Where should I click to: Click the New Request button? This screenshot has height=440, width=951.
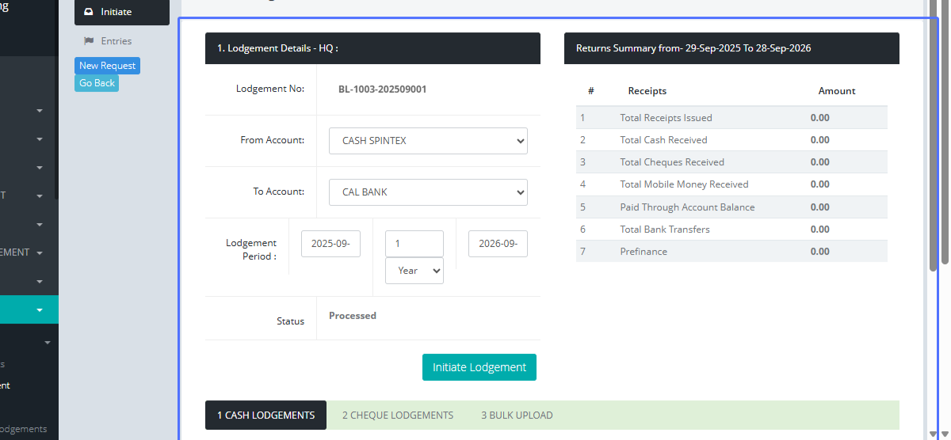click(107, 66)
